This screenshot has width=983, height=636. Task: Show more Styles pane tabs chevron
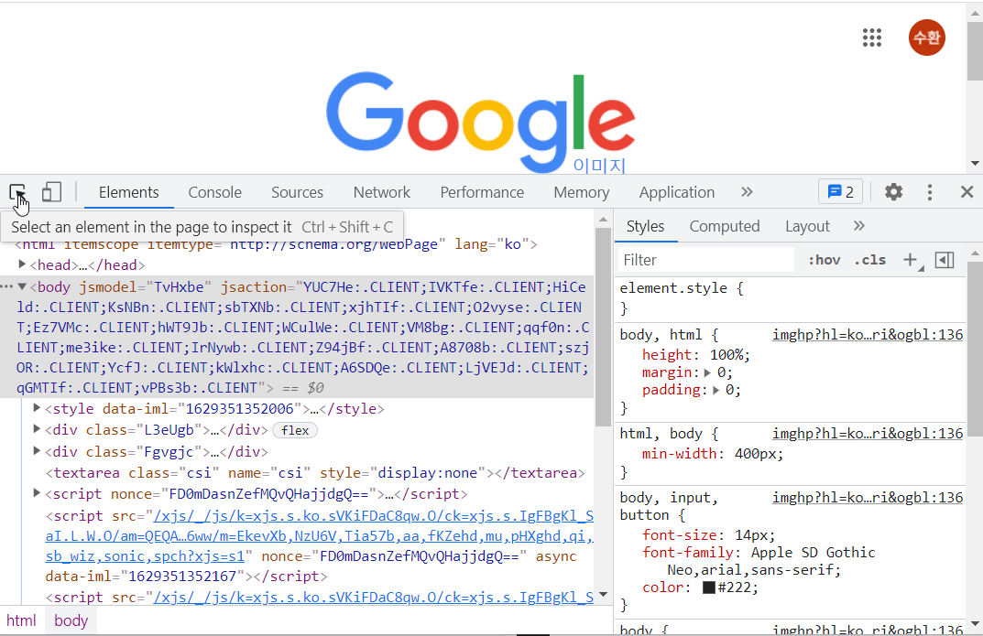pos(859,225)
